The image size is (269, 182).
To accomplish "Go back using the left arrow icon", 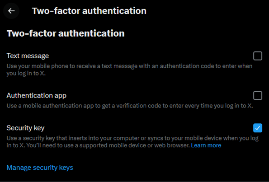I will pos(11,11).
